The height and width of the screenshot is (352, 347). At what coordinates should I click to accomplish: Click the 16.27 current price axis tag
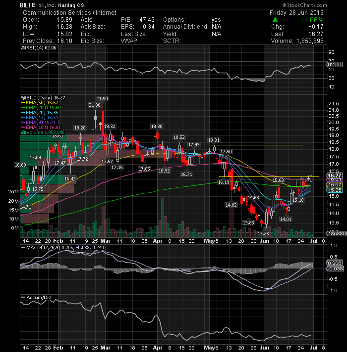[x=335, y=176]
